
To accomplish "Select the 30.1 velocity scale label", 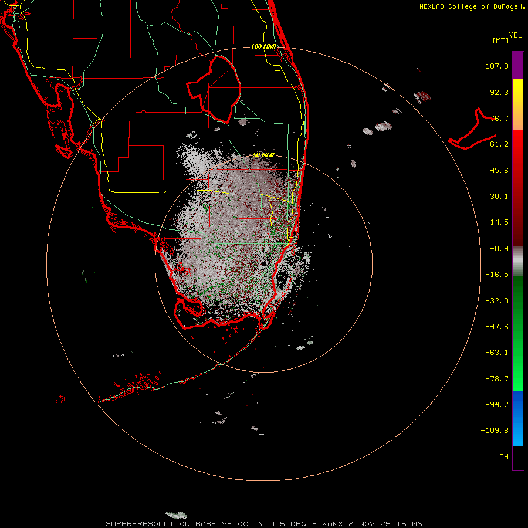I will click(x=499, y=197).
